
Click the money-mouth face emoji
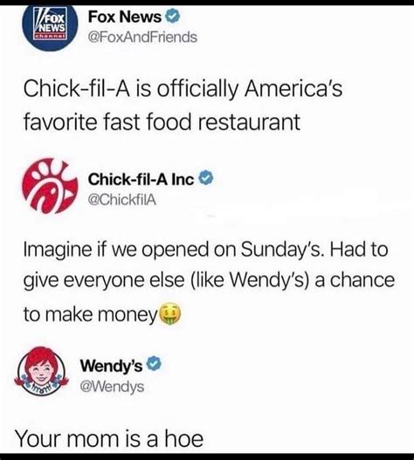(169, 314)
